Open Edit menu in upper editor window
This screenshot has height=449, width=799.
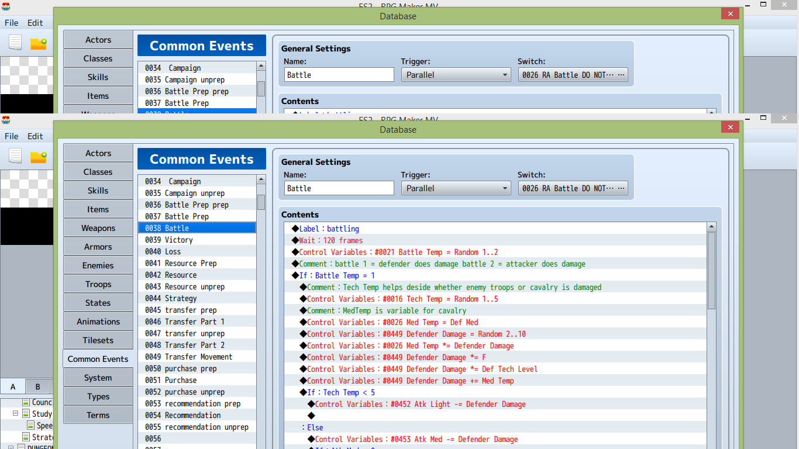point(35,23)
